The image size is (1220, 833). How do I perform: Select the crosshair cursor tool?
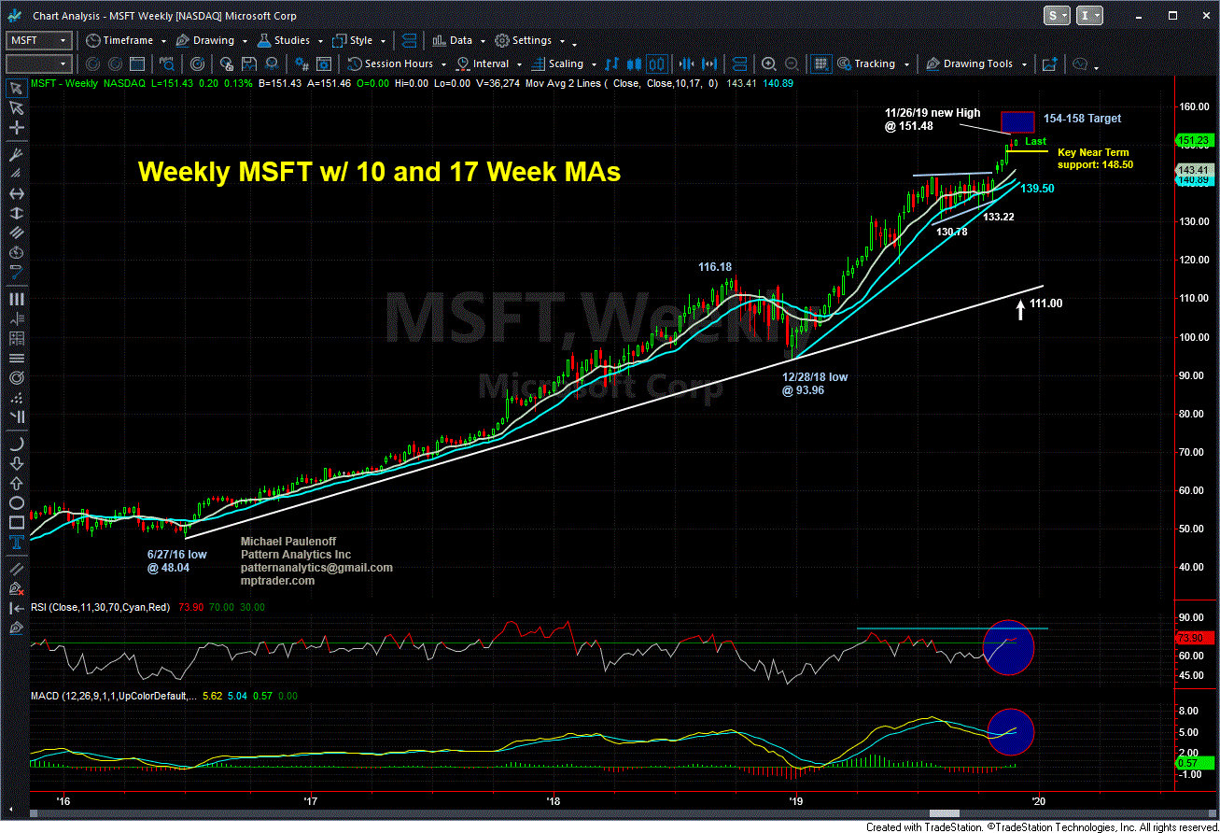(x=15, y=128)
